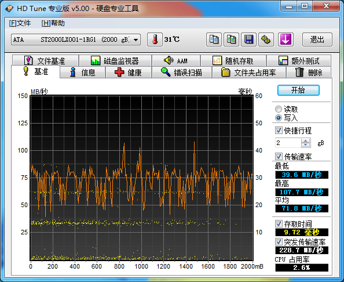Decrease the short stroke gB stepper value
The image size is (344, 282).
(305, 145)
